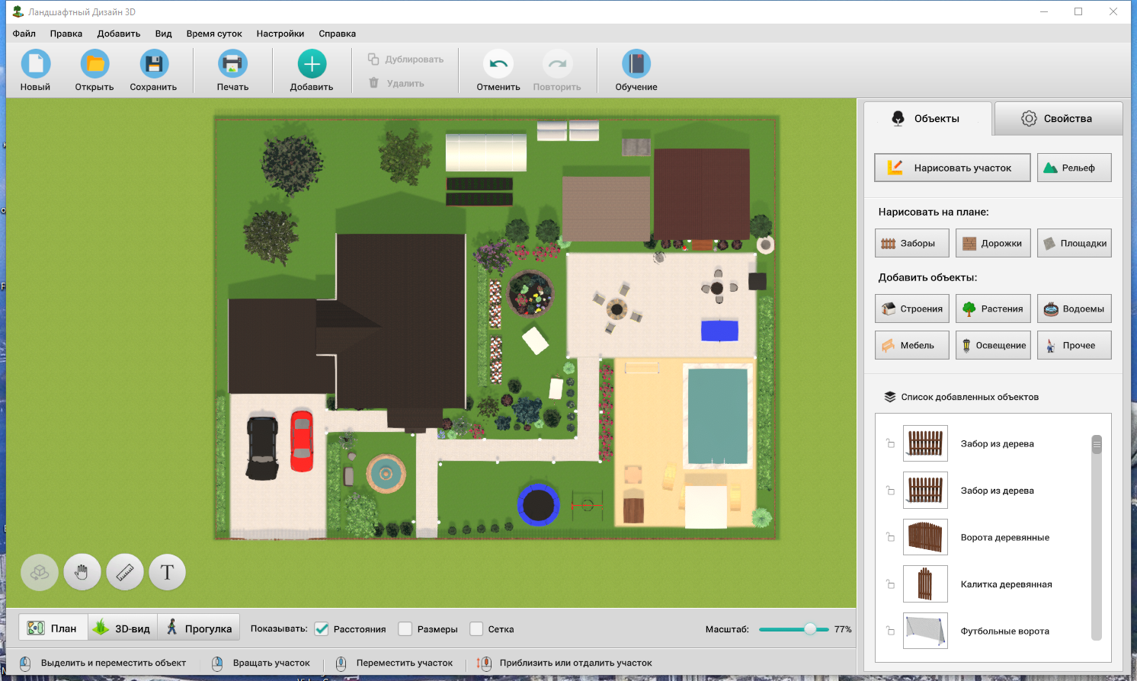Open a file with the Открыть icon
Viewport: 1137px width, 681px height.
click(x=94, y=64)
